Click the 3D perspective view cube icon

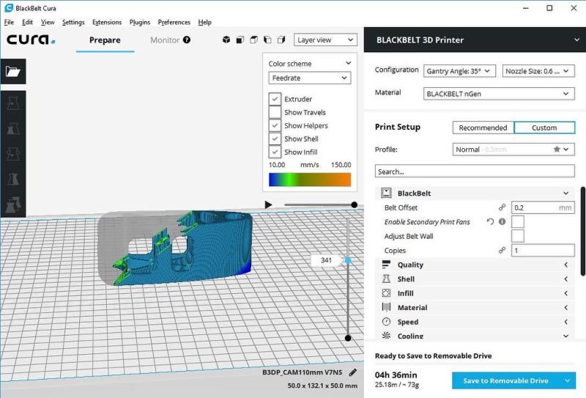point(226,40)
